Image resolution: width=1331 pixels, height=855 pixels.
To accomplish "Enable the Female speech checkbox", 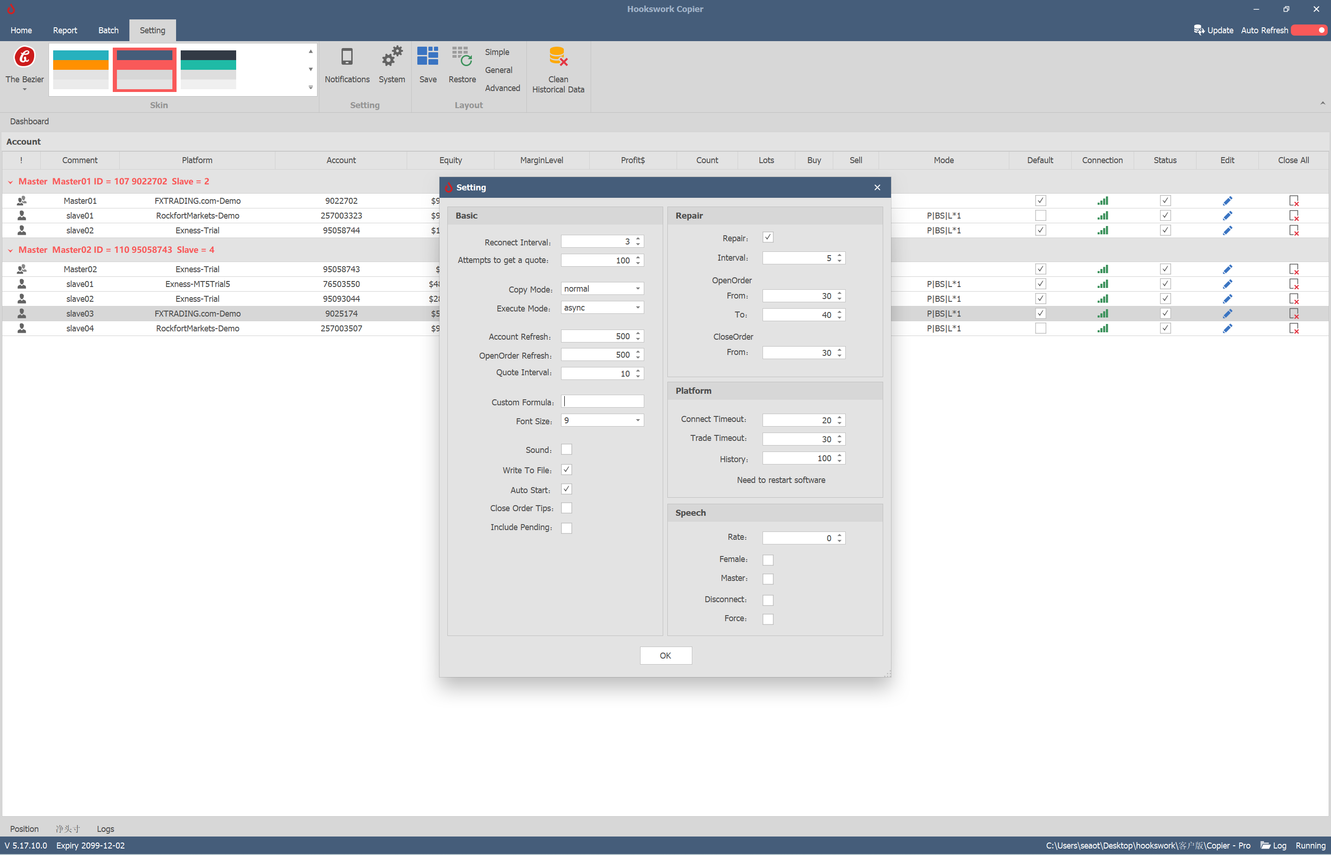I will [x=768, y=560].
